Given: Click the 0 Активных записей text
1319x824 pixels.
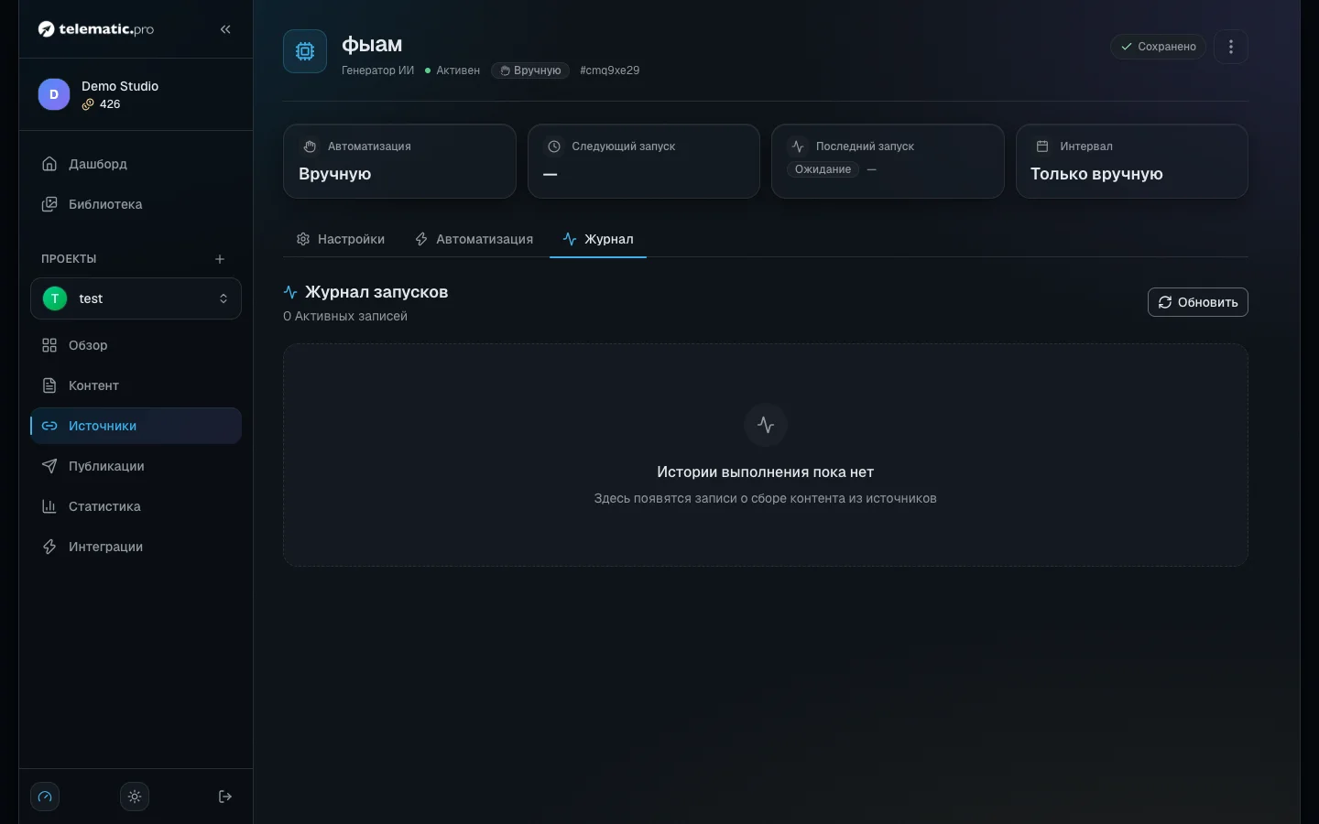Looking at the screenshot, I should 345,316.
